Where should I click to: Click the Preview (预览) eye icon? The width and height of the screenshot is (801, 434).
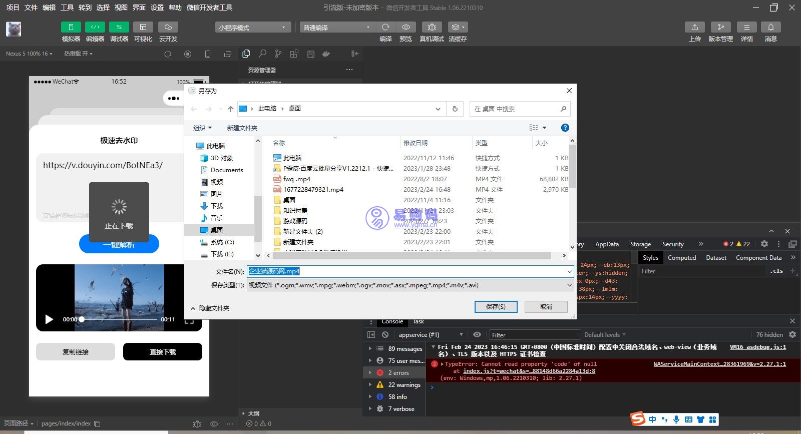[x=406, y=27]
